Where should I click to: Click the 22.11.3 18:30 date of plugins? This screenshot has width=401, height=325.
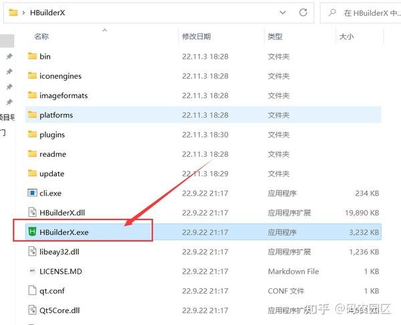point(205,135)
